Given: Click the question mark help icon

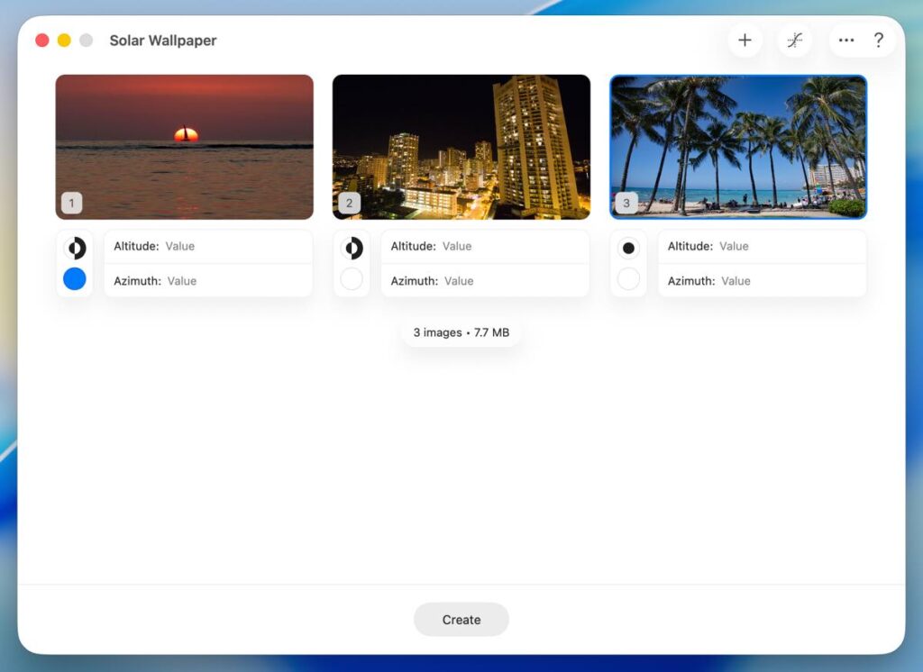Looking at the screenshot, I should pos(879,41).
